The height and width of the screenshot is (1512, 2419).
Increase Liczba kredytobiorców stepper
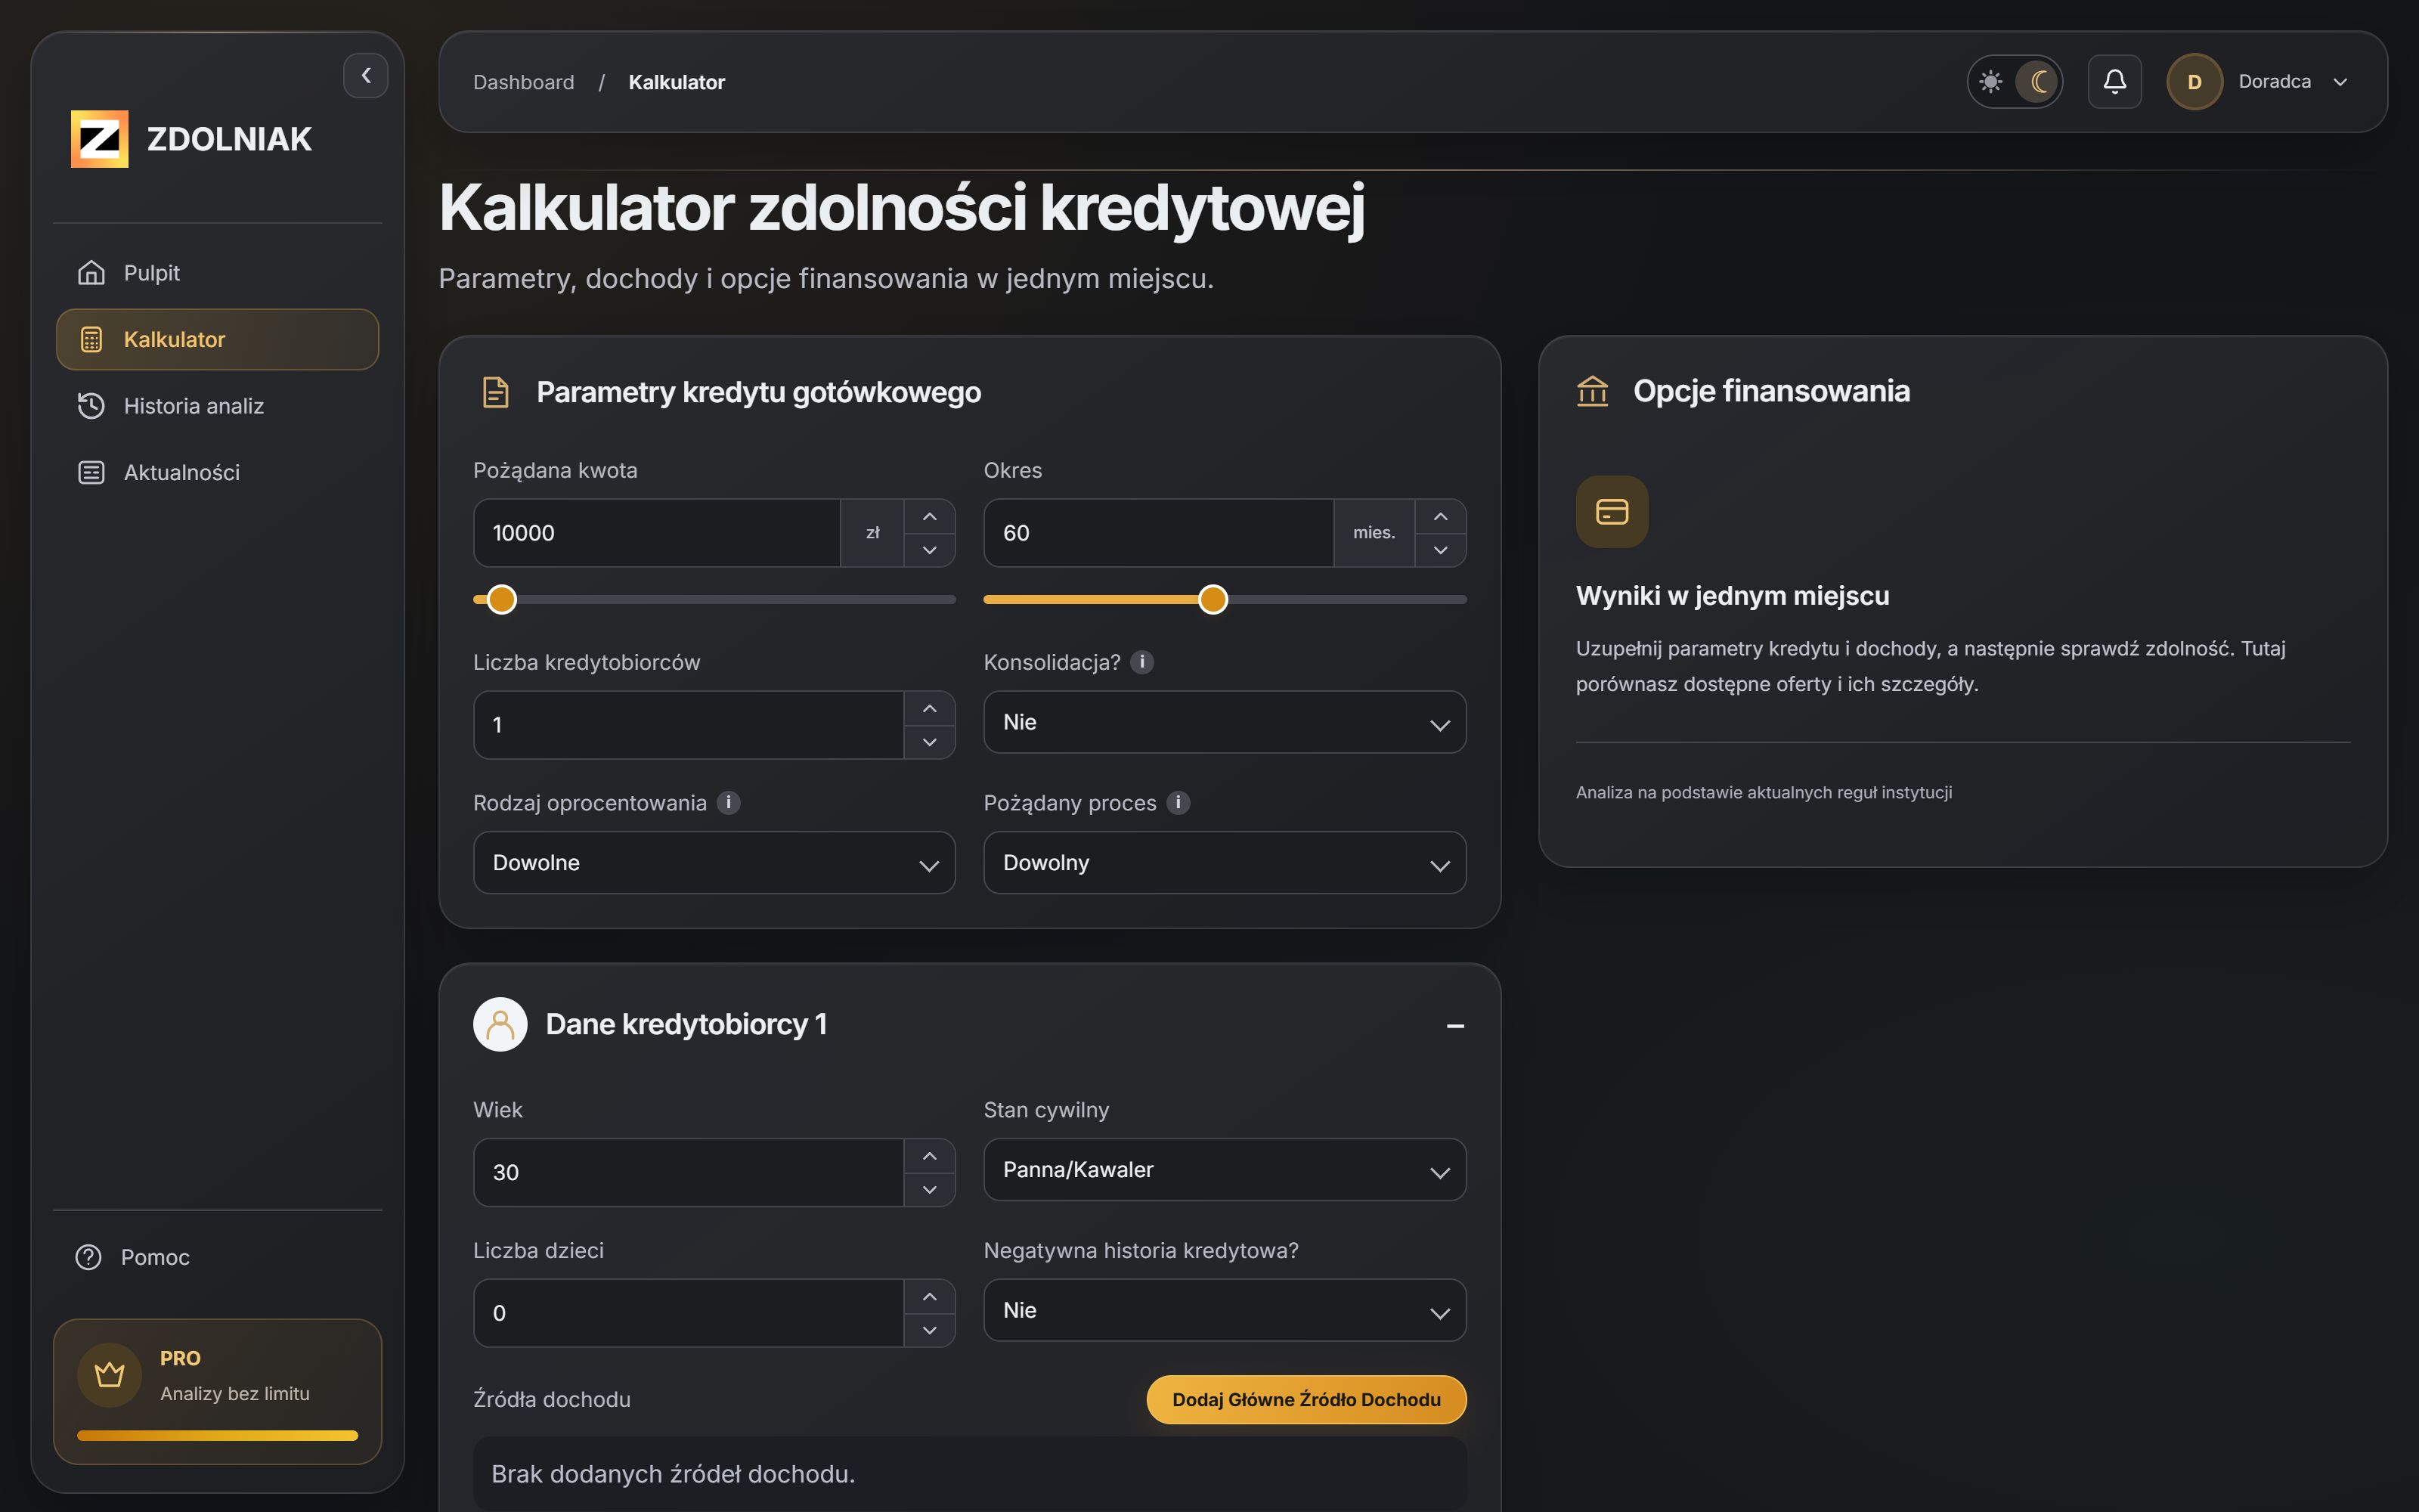point(930,708)
